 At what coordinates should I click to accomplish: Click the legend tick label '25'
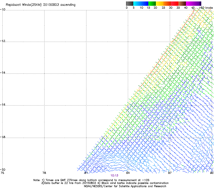[163, 8]
